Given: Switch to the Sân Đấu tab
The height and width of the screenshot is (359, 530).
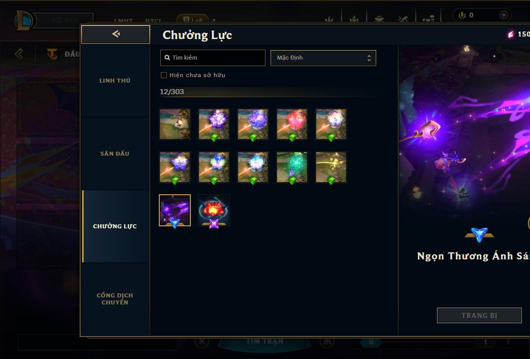Looking at the screenshot, I should (115, 154).
